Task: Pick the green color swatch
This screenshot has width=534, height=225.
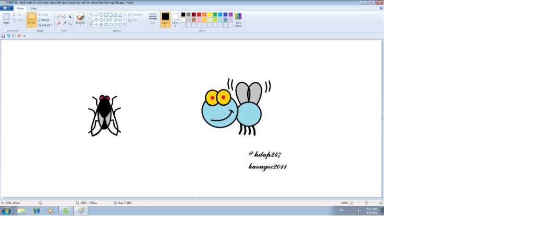Action: [x=215, y=15]
